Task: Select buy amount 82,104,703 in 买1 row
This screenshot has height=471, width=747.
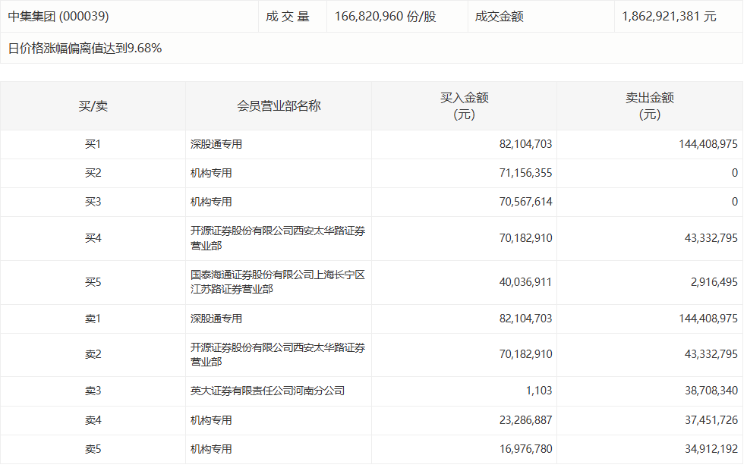Action: pos(525,144)
